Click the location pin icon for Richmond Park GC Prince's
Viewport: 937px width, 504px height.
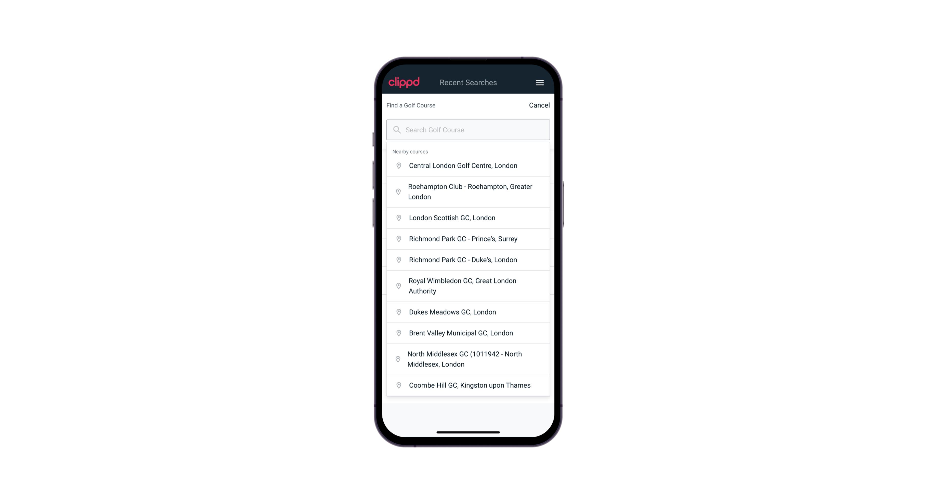click(x=398, y=238)
